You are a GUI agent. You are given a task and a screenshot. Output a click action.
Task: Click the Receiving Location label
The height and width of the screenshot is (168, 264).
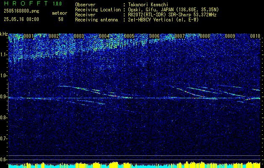coord(98,10)
